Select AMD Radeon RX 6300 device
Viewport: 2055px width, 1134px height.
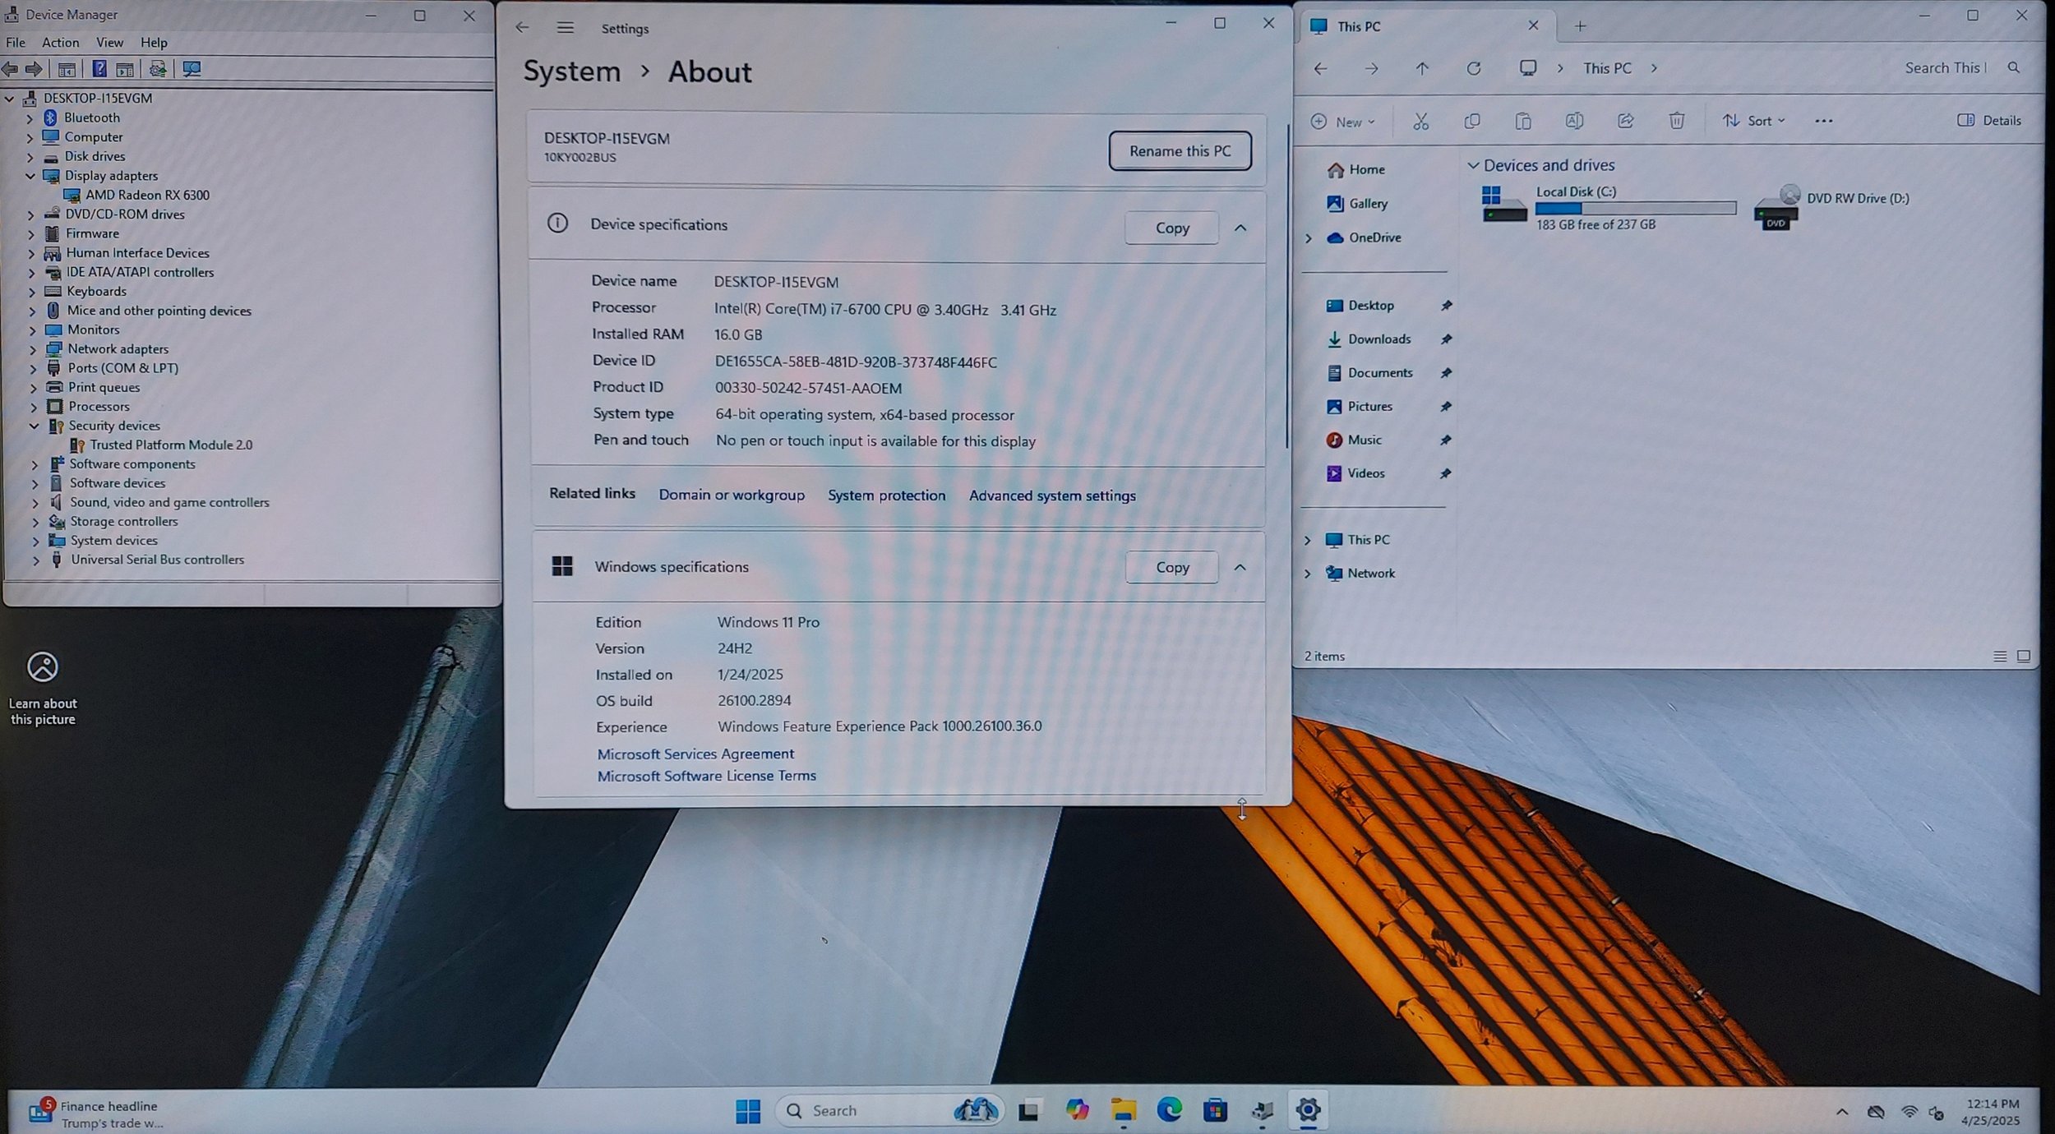click(x=146, y=196)
